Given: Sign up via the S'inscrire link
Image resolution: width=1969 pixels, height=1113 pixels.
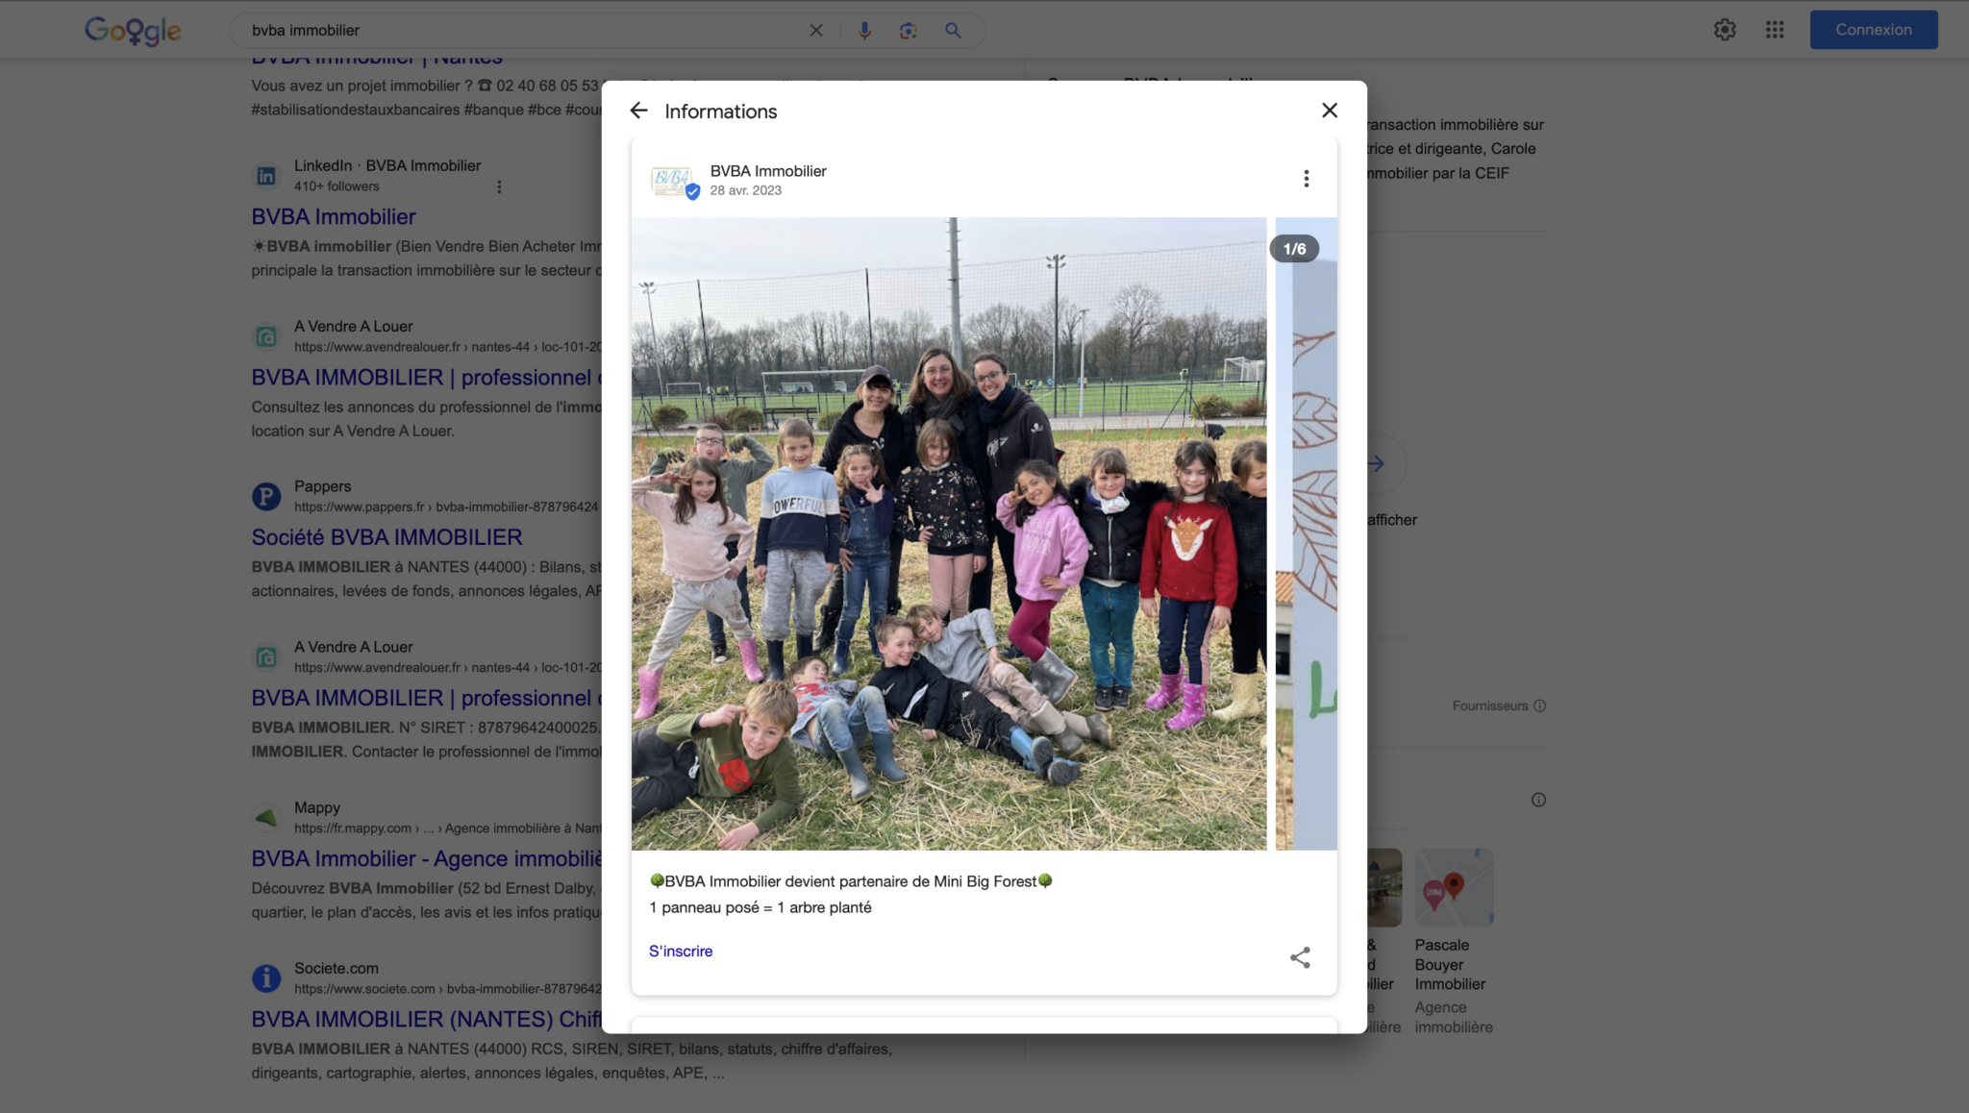Looking at the screenshot, I should tap(680, 951).
